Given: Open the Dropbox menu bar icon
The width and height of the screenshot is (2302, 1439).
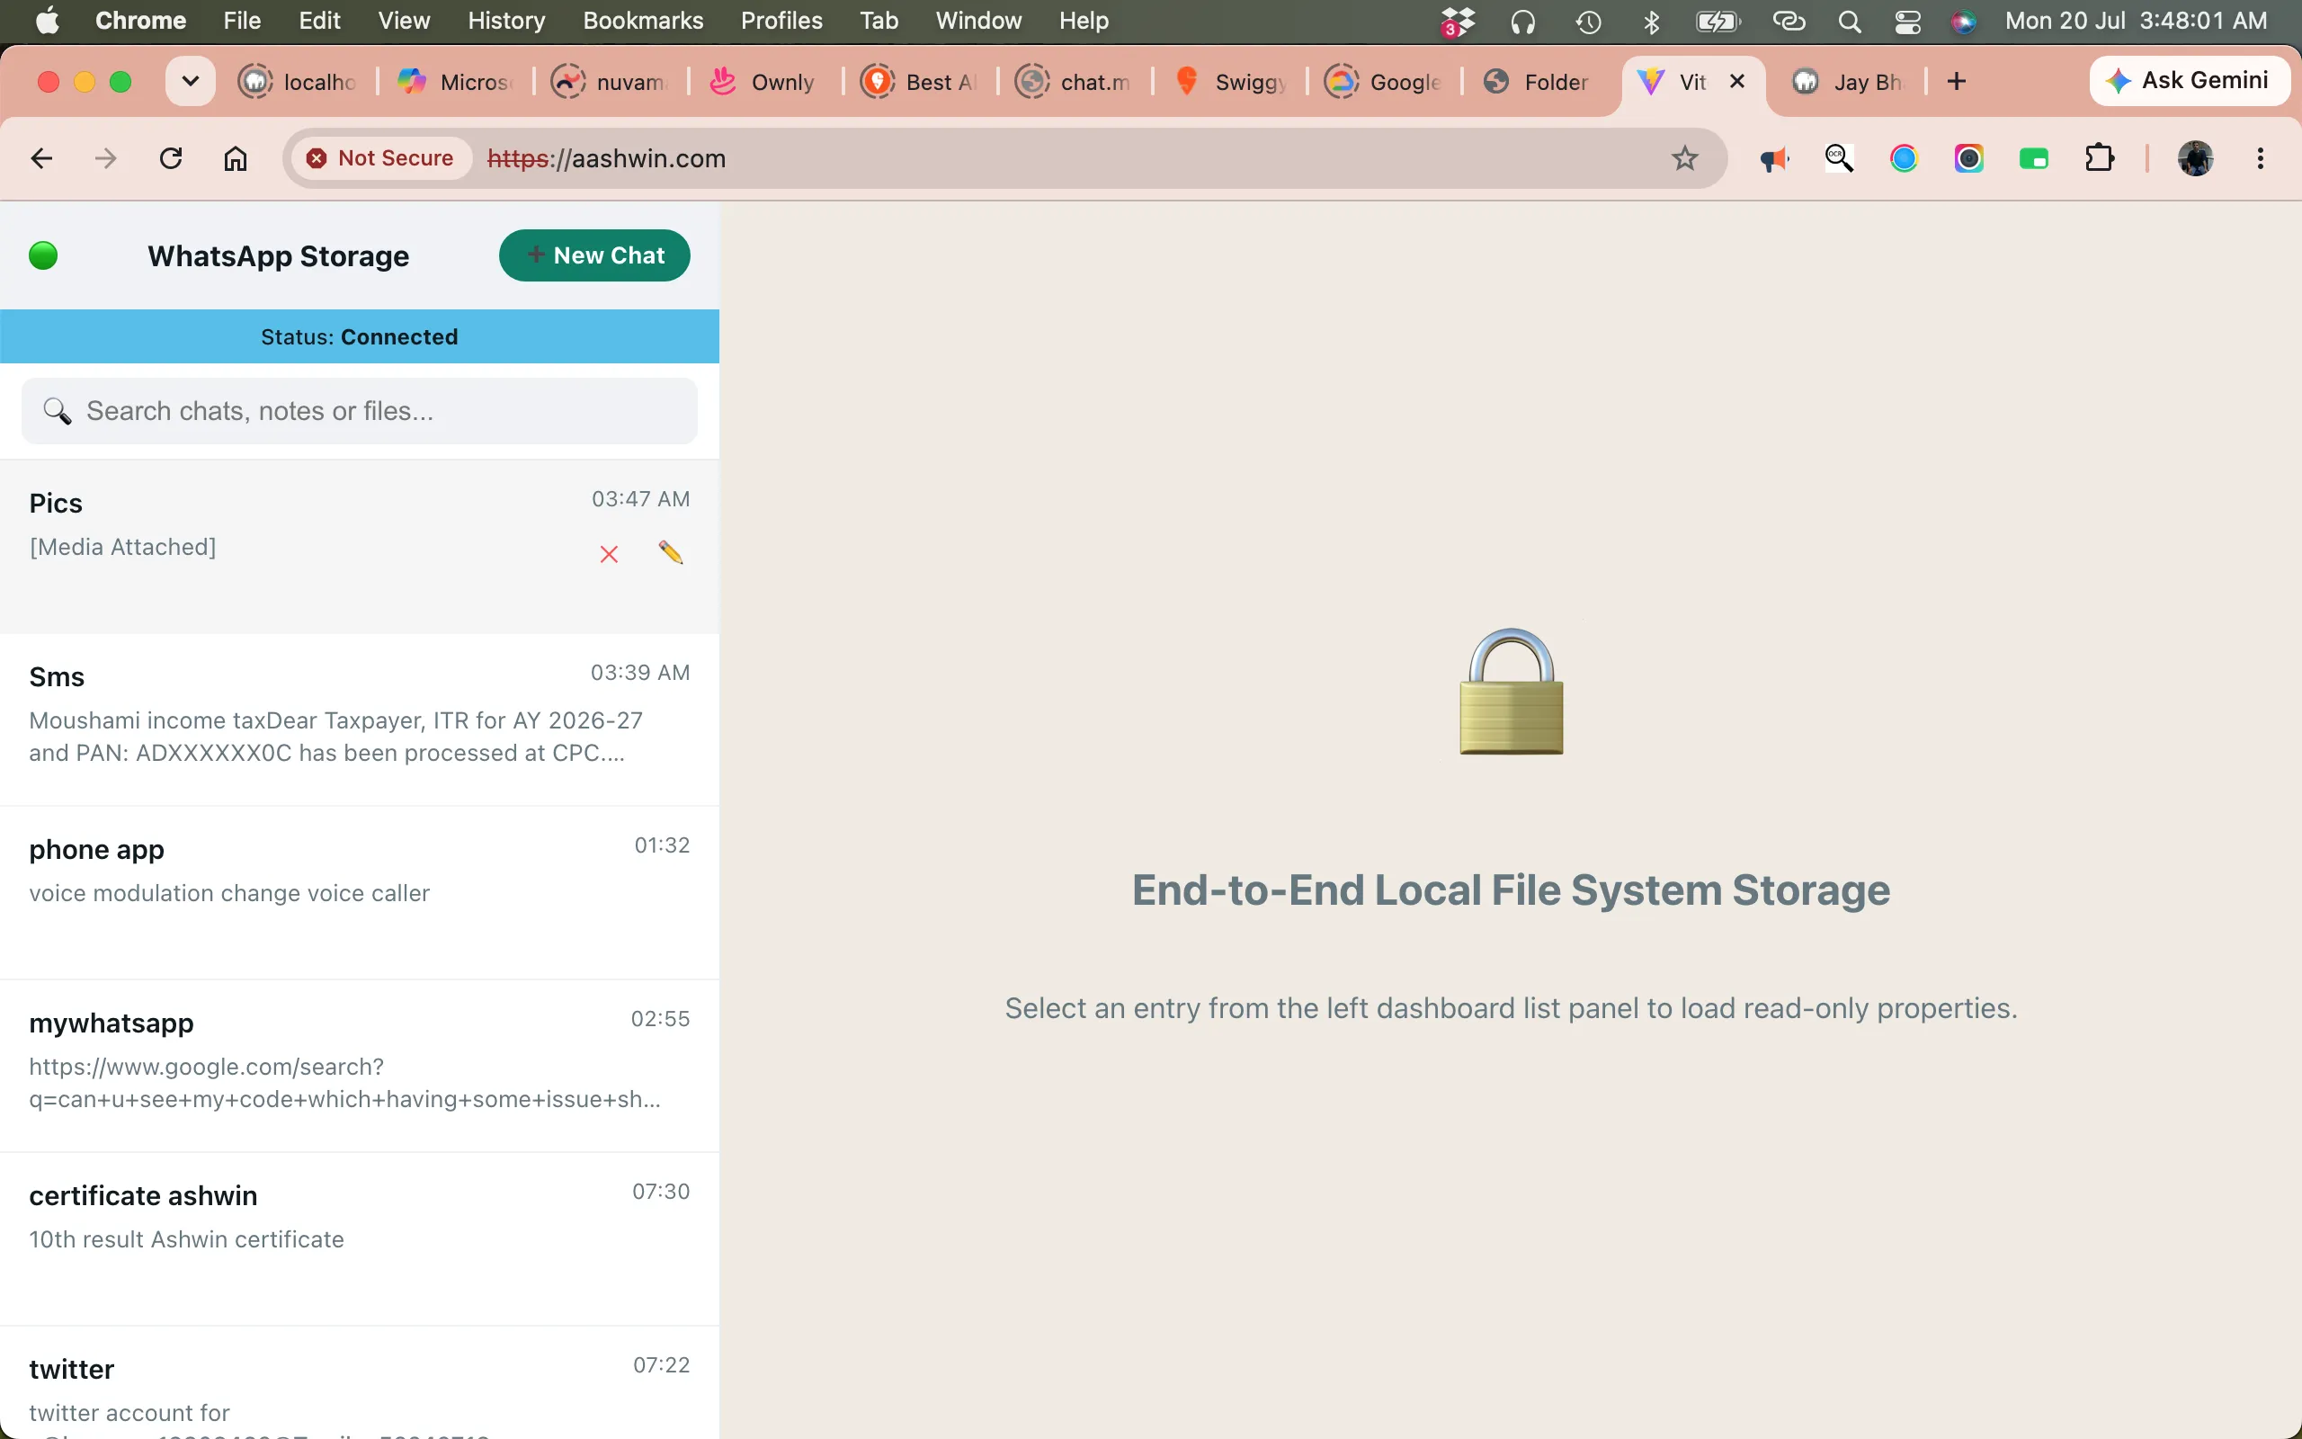Looking at the screenshot, I should click(1457, 21).
